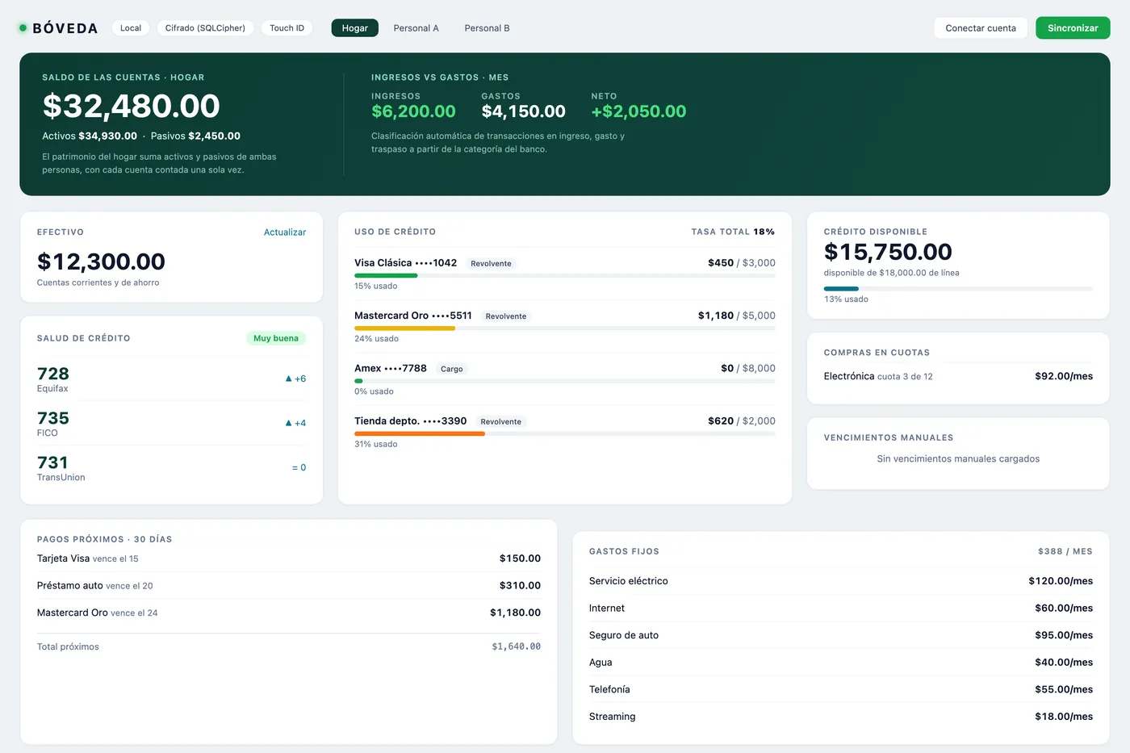Screen dimensions: 1130x753
Task: Click the TransUnion score 731
Action: point(52,462)
